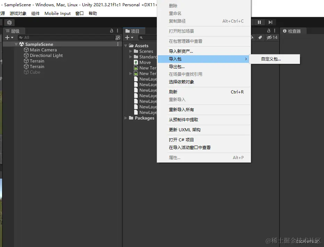The height and width of the screenshot is (247, 324).
Task: Click disabled Find References In Scene (在场景中查找引用)
Action: (x=203, y=74)
